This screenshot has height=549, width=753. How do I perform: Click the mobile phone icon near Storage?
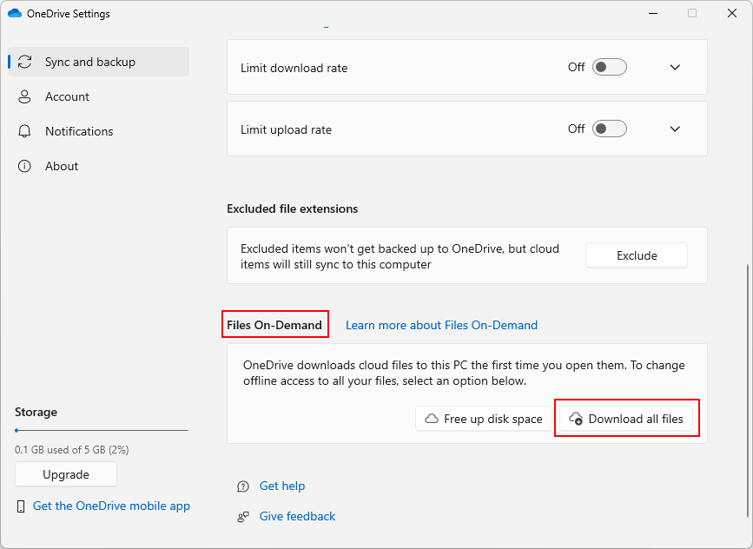click(21, 506)
